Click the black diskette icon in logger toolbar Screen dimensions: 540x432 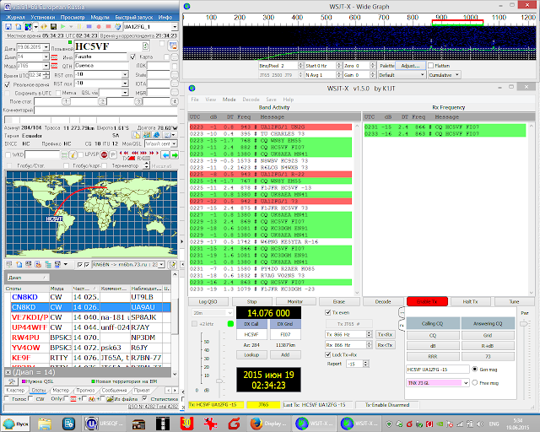coord(53,26)
